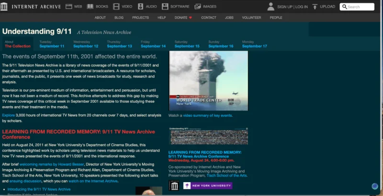Click the user avatar icon

coord(271,7)
